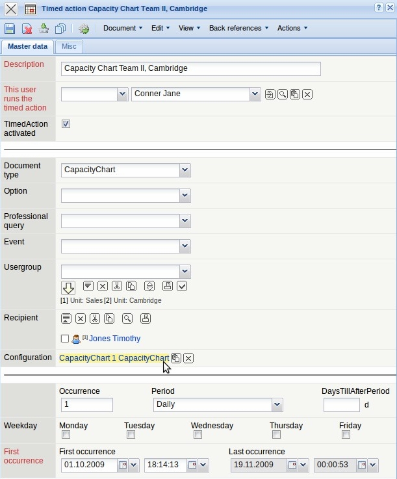397x479 pixels.
Task: Switch to the Misc tab
Action: pos(69,47)
